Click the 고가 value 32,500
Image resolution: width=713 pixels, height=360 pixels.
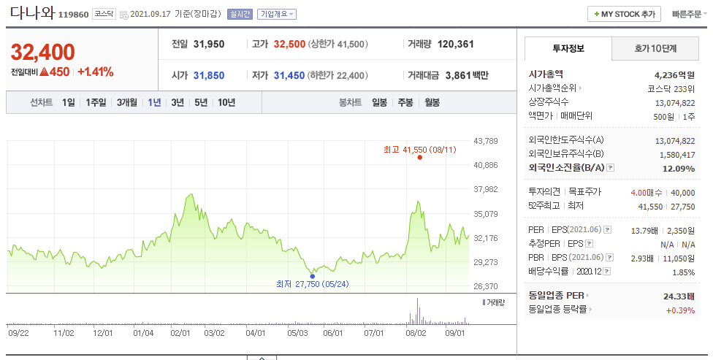pos(289,44)
